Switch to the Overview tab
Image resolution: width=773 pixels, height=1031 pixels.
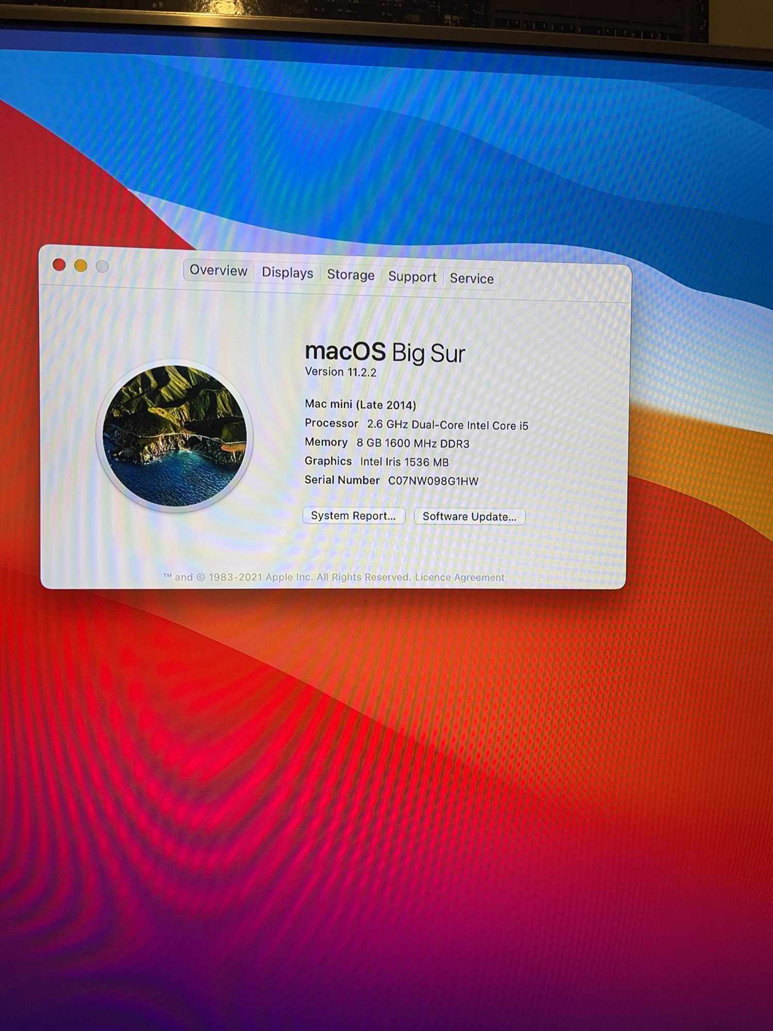[219, 271]
